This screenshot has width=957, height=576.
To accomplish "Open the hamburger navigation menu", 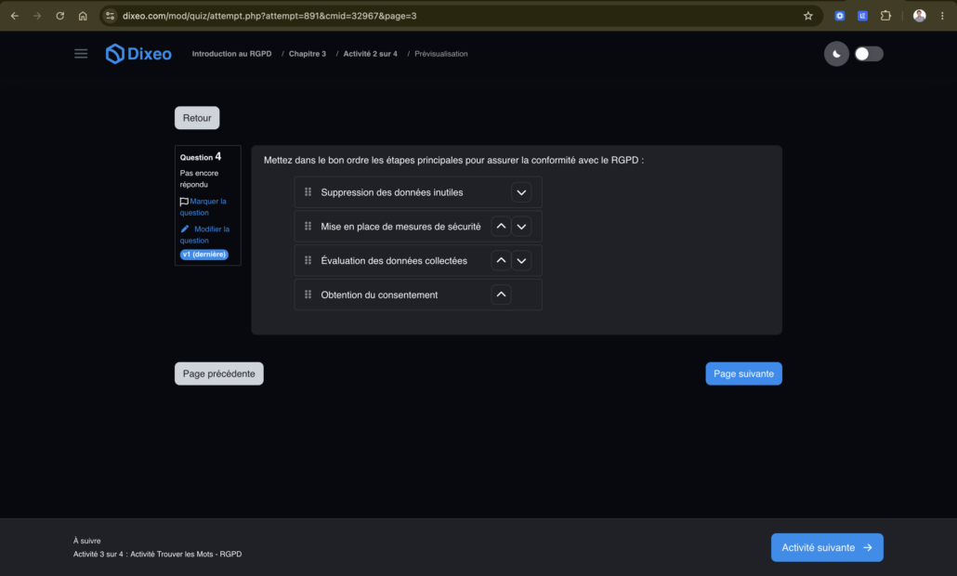I will click(x=81, y=54).
